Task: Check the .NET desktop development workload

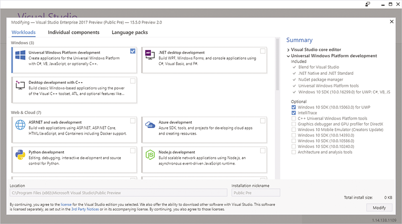Action: pyautogui.click(x=262, y=51)
